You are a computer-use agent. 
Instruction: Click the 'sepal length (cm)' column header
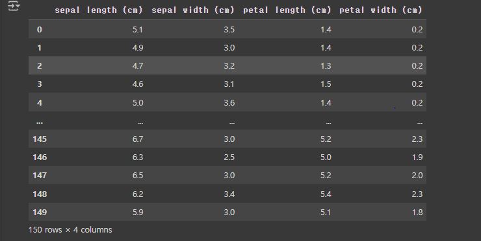pyautogui.click(x=99, y=10)
